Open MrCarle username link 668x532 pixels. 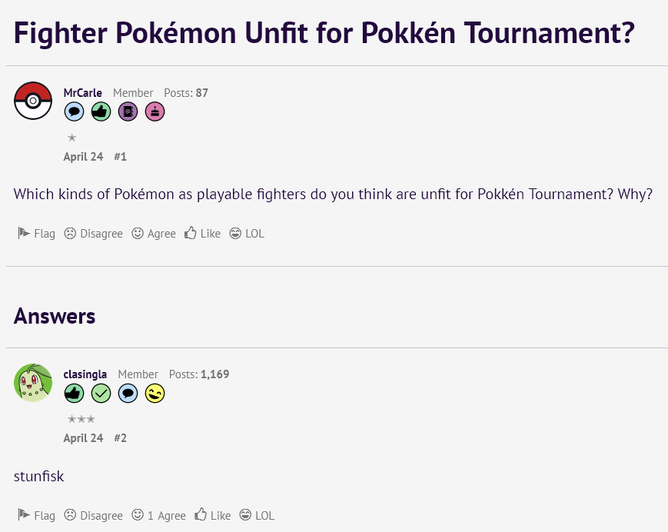[83, 93]
